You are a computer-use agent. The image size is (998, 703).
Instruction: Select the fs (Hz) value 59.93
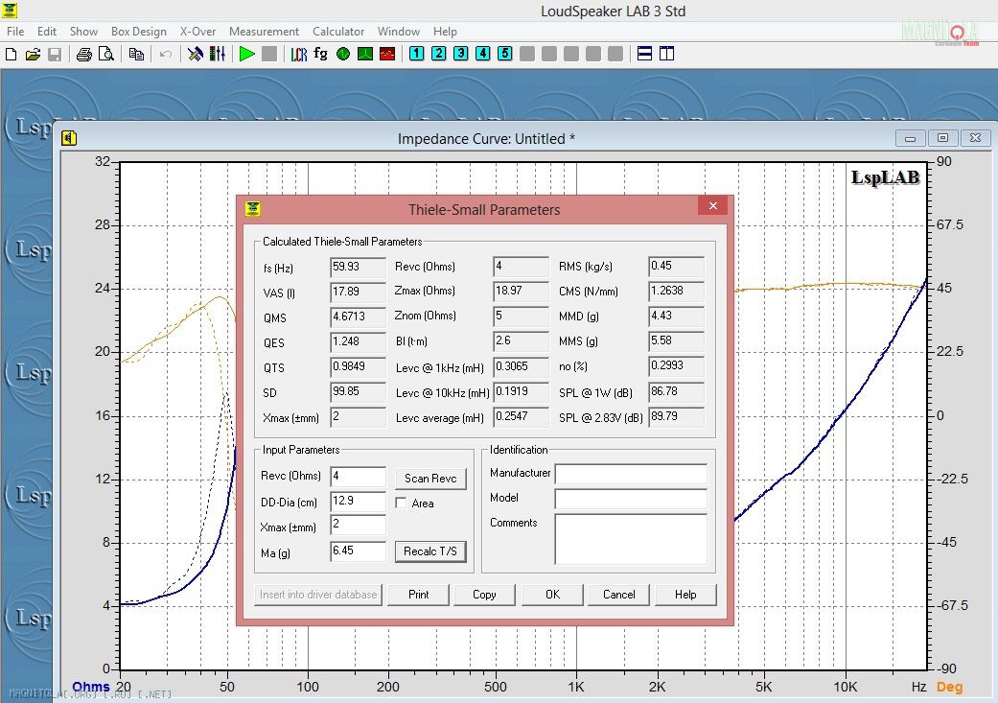[x=358, y=267]
